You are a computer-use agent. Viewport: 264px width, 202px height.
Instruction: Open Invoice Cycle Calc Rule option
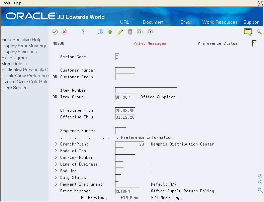coord(25,82)
